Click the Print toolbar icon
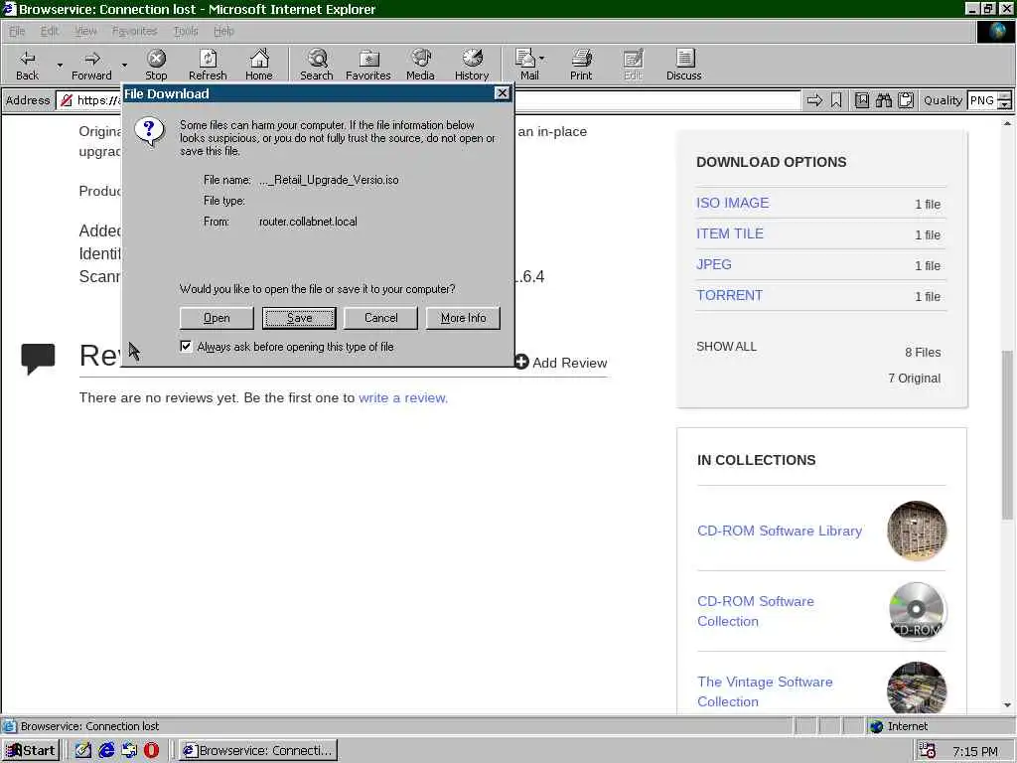 pyautogui.click(x=581, y=65)
